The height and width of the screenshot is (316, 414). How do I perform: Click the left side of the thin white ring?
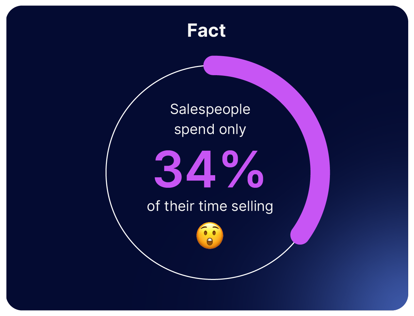pos(106,173)
